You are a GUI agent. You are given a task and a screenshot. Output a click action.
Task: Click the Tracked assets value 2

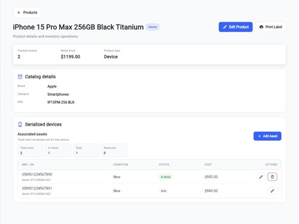pos(19,57)
